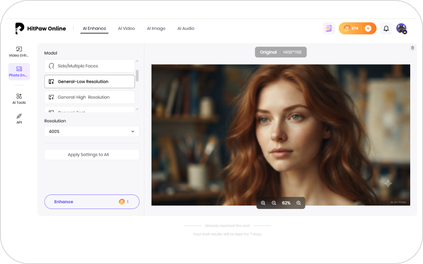The height and width of the screenshot is (264, 423).
Task: Click the 274 credits coin balance
Action: tap(352, 28)
